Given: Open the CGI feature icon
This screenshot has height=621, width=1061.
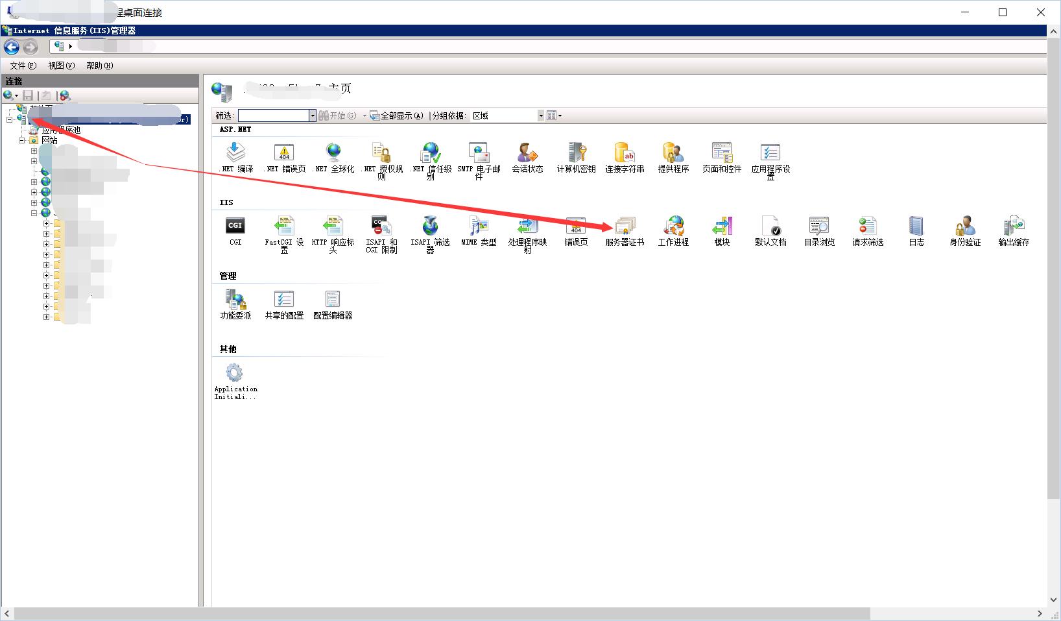Looking at the screenshot, I should point(235,227).
